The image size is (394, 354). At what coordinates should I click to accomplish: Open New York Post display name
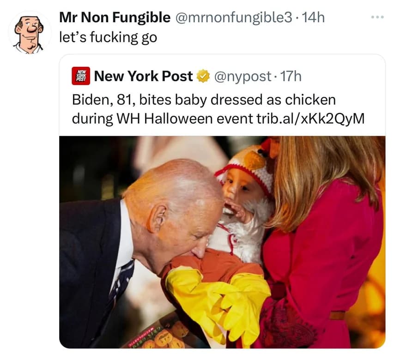(143, 76)
